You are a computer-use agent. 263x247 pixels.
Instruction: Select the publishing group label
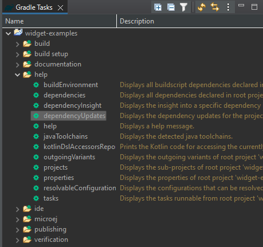click(50, 229)
